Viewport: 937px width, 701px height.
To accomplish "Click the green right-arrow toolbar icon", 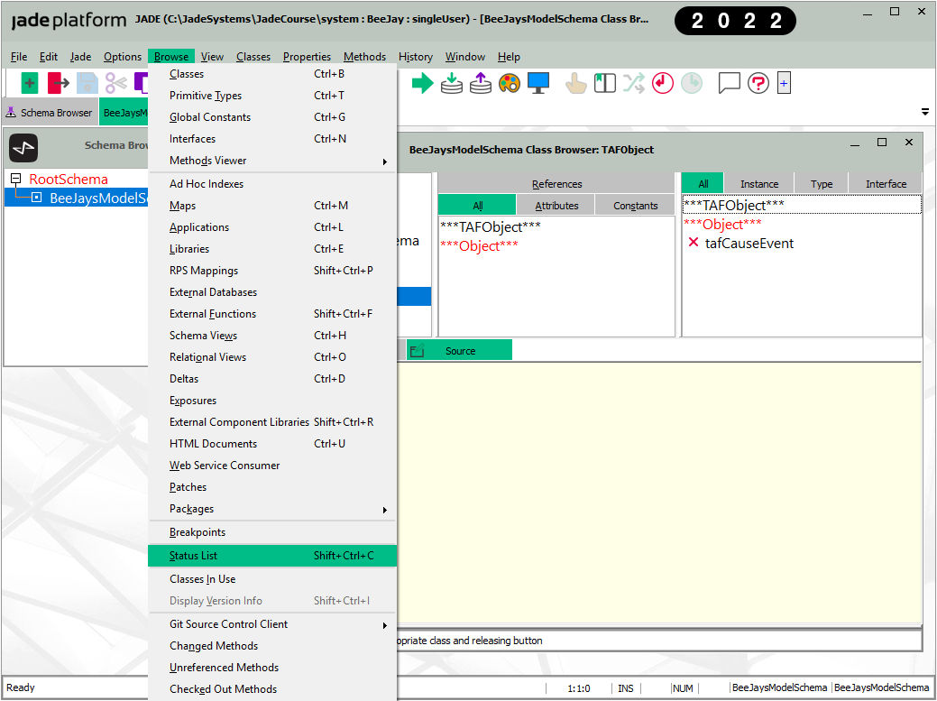I will [422, 84].
